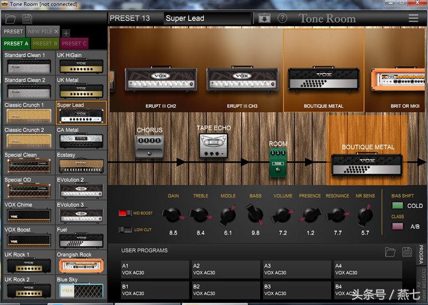
Task: Click the TREBLE knob
Action: (x=200, y=215)
